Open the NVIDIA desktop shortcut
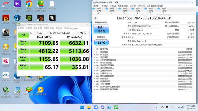Viewport: 198px width, 111px height. [29, 18]
